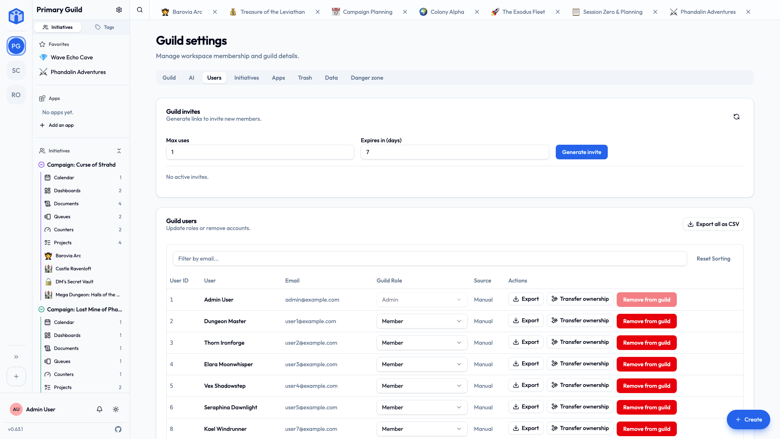Open role dropdown for Dungeon Master

(422, 321)
